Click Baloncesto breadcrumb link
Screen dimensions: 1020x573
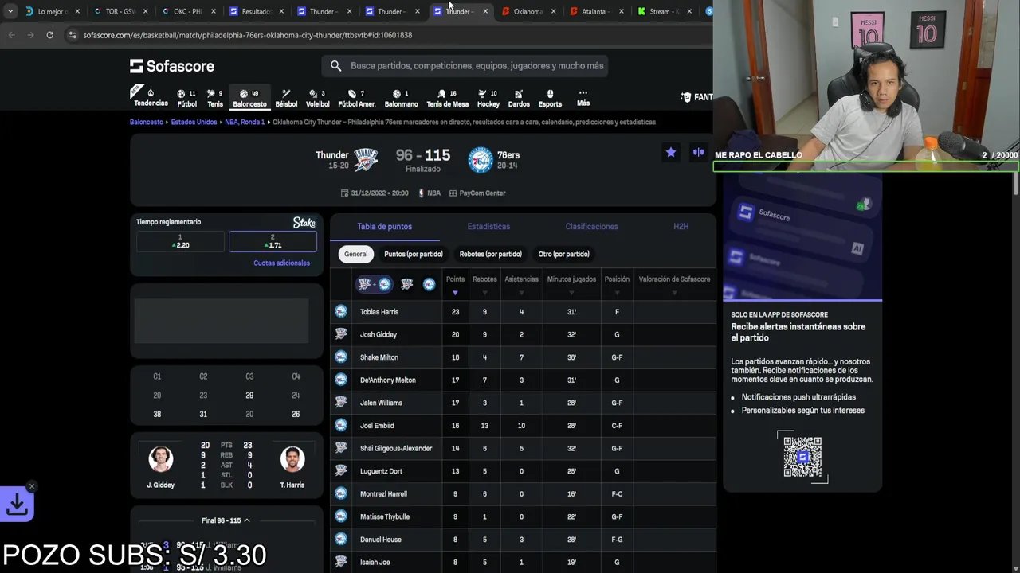[x=147, y=122]
